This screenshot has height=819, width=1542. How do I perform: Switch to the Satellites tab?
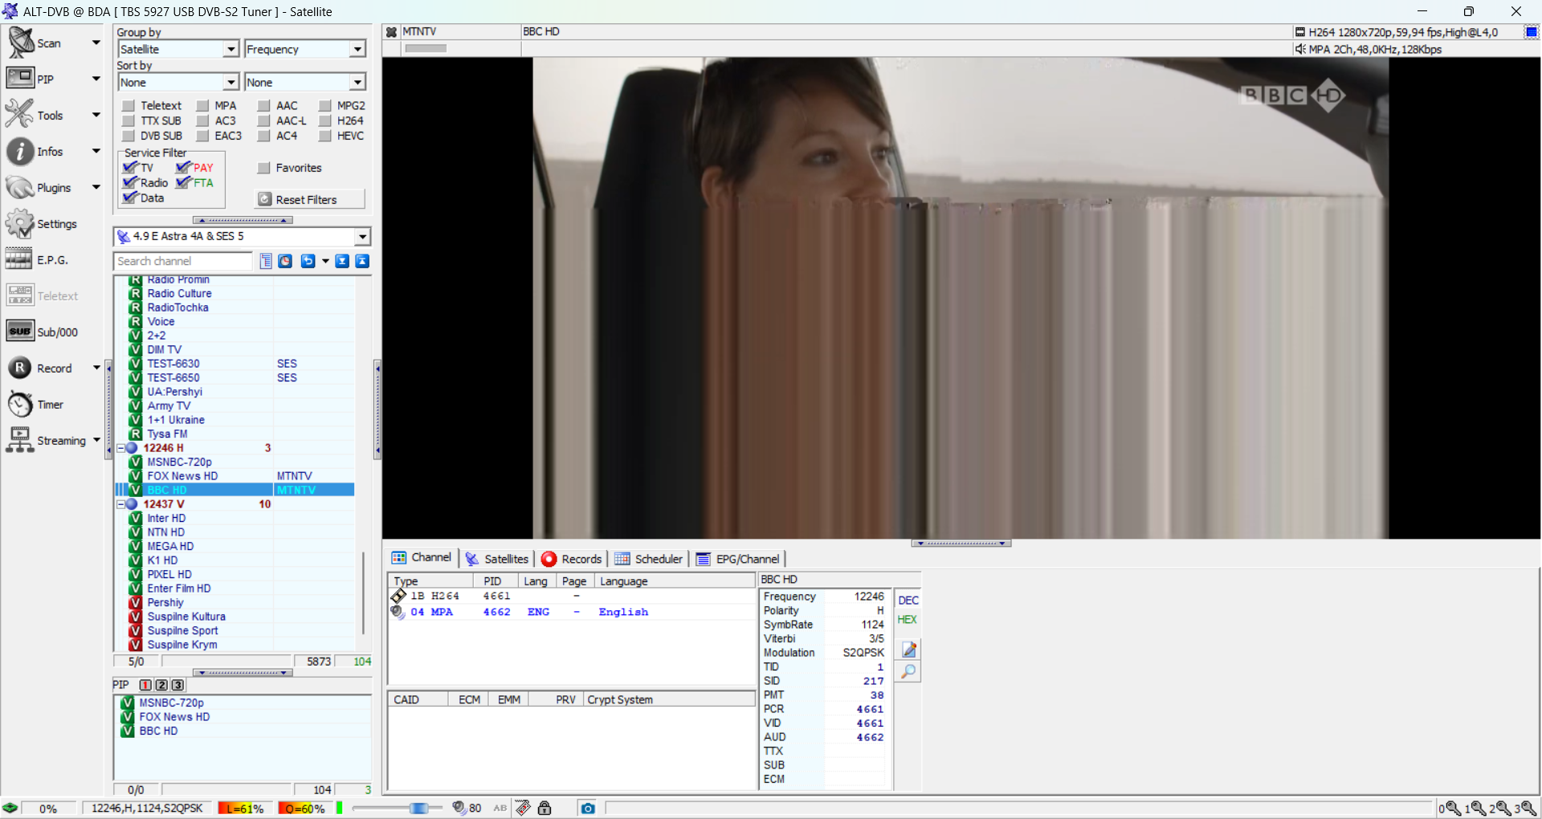[497, 559]
